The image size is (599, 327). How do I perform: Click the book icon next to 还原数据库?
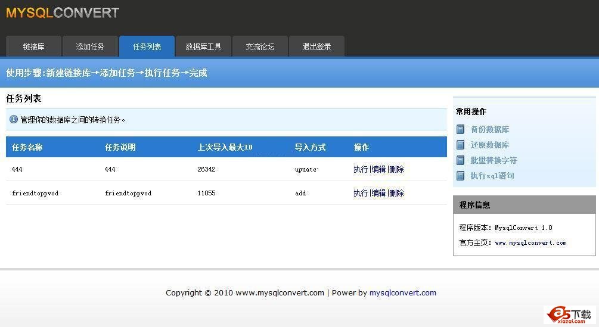(460, 145)
